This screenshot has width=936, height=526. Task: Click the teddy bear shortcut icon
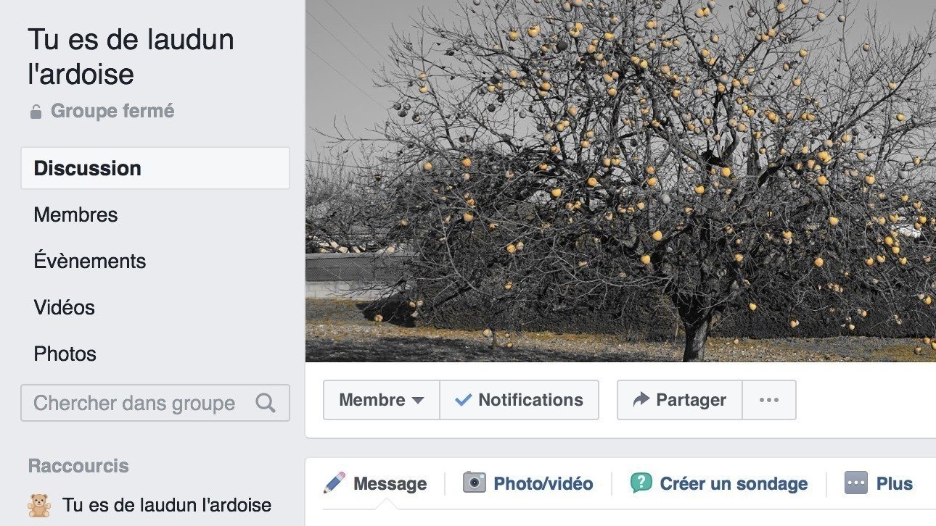click(39, 505)
